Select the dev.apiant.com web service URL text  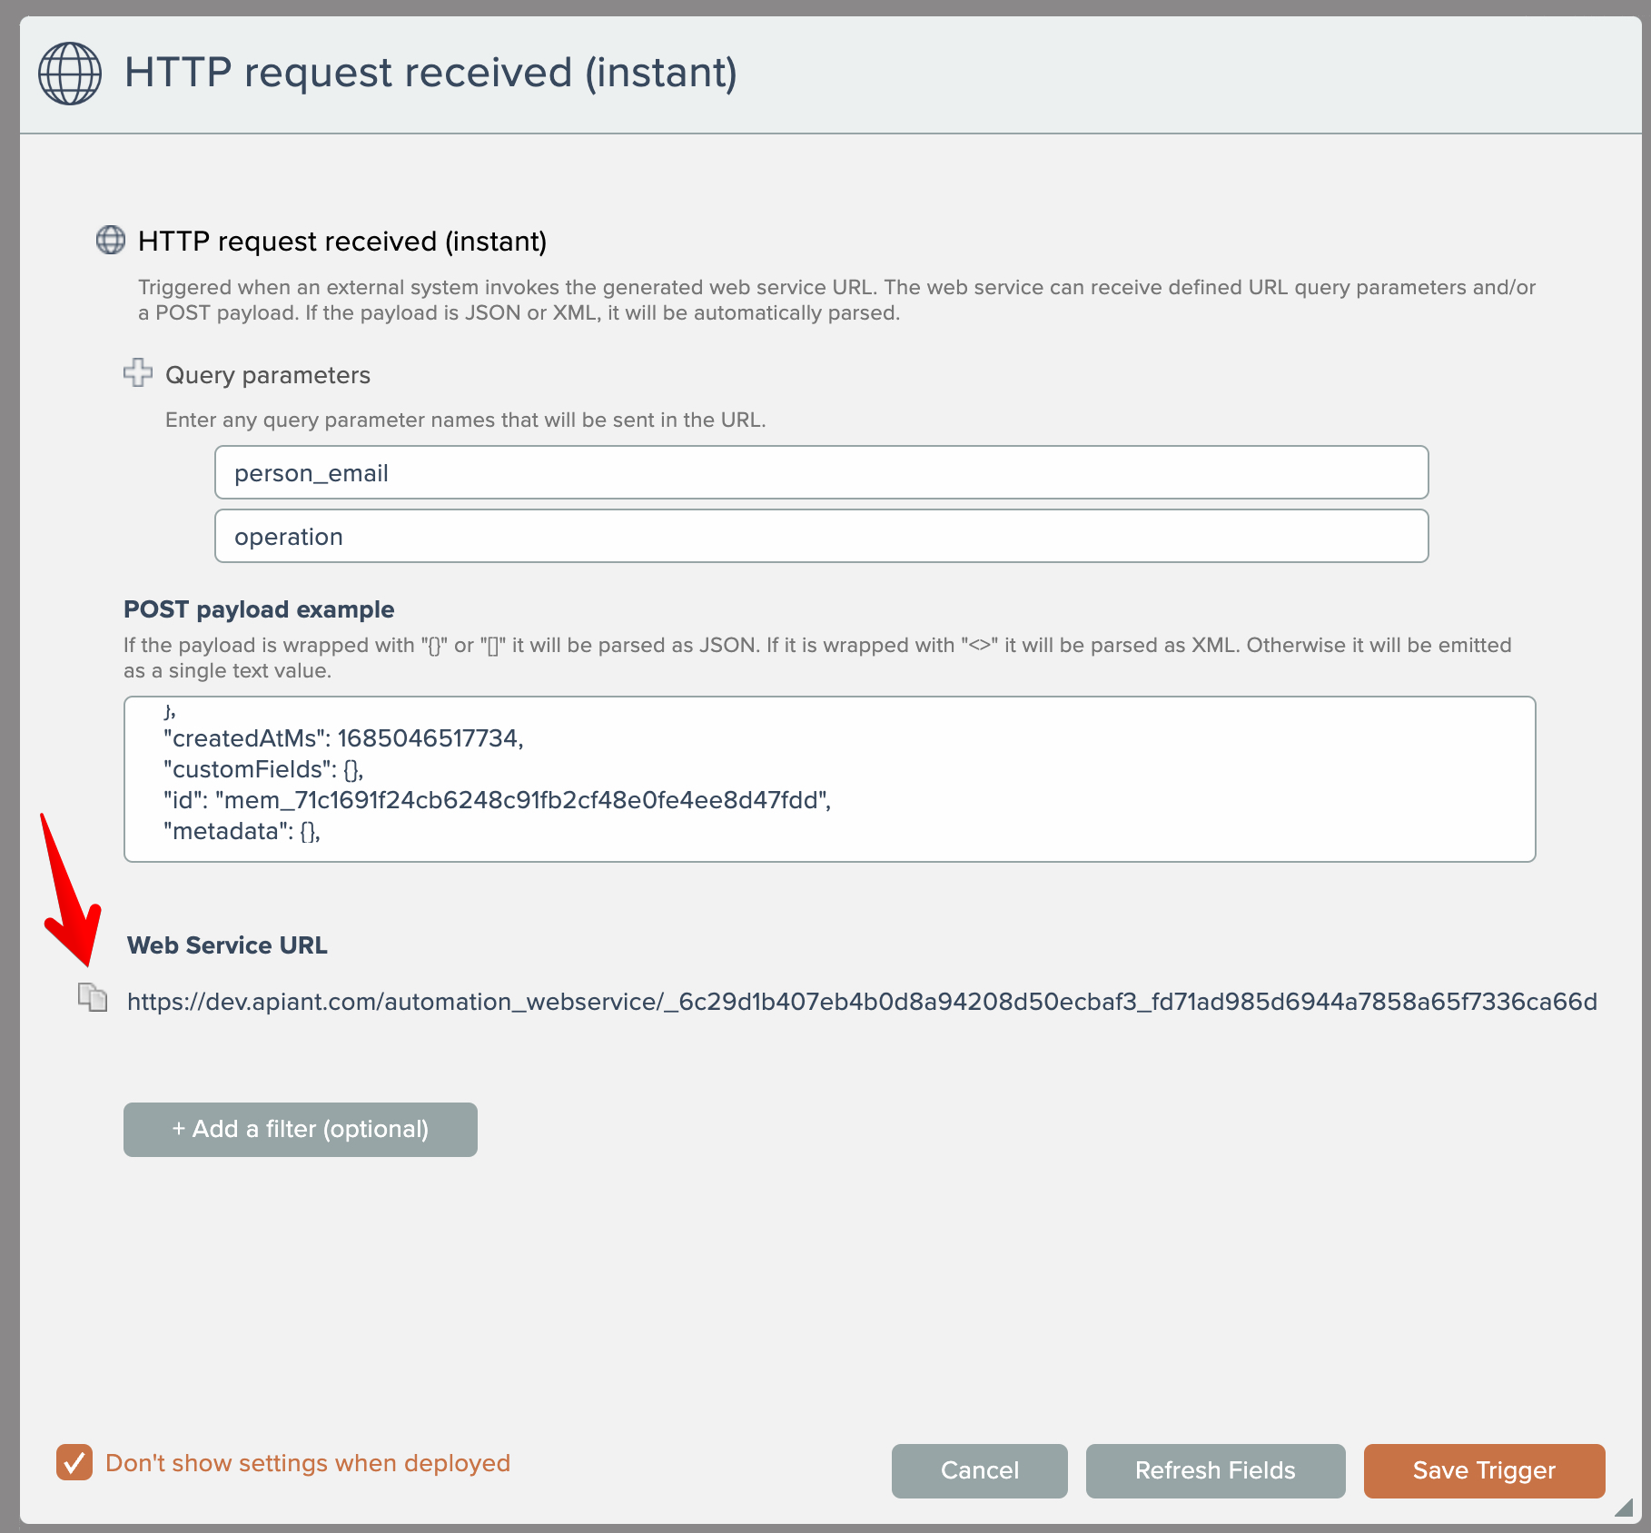tap(861, 1002)
